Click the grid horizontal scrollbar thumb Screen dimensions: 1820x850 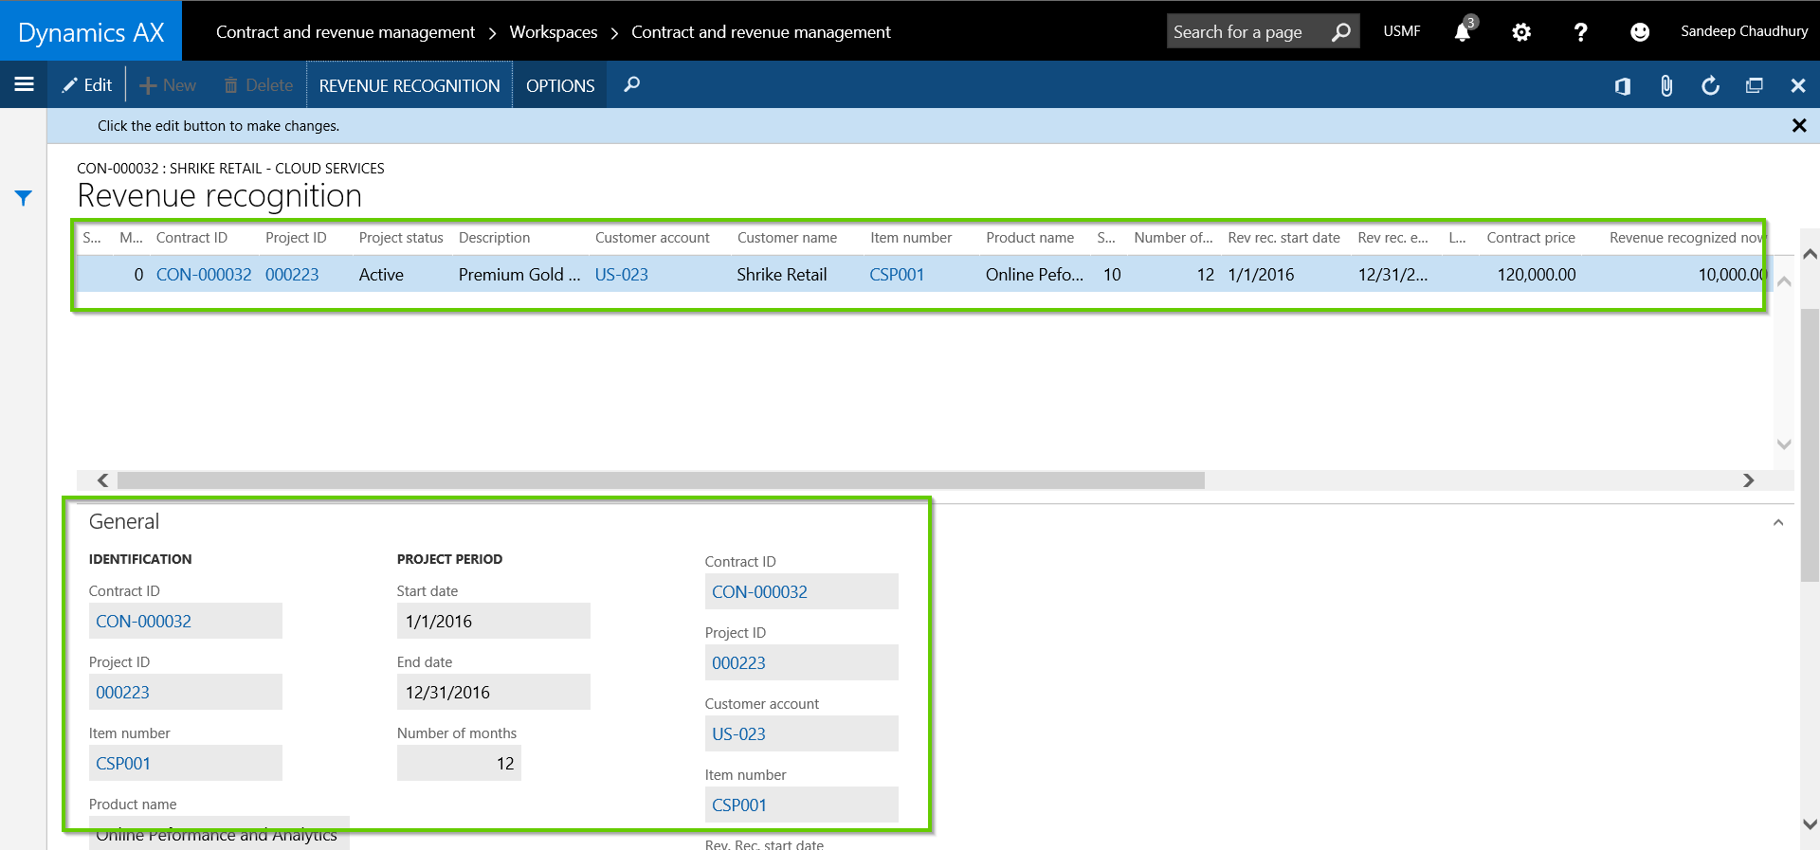661,480
